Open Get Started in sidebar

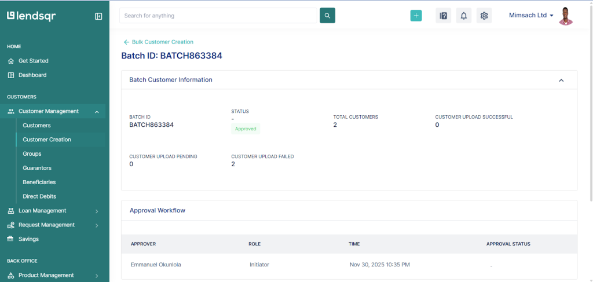click(x=33, y=61)
